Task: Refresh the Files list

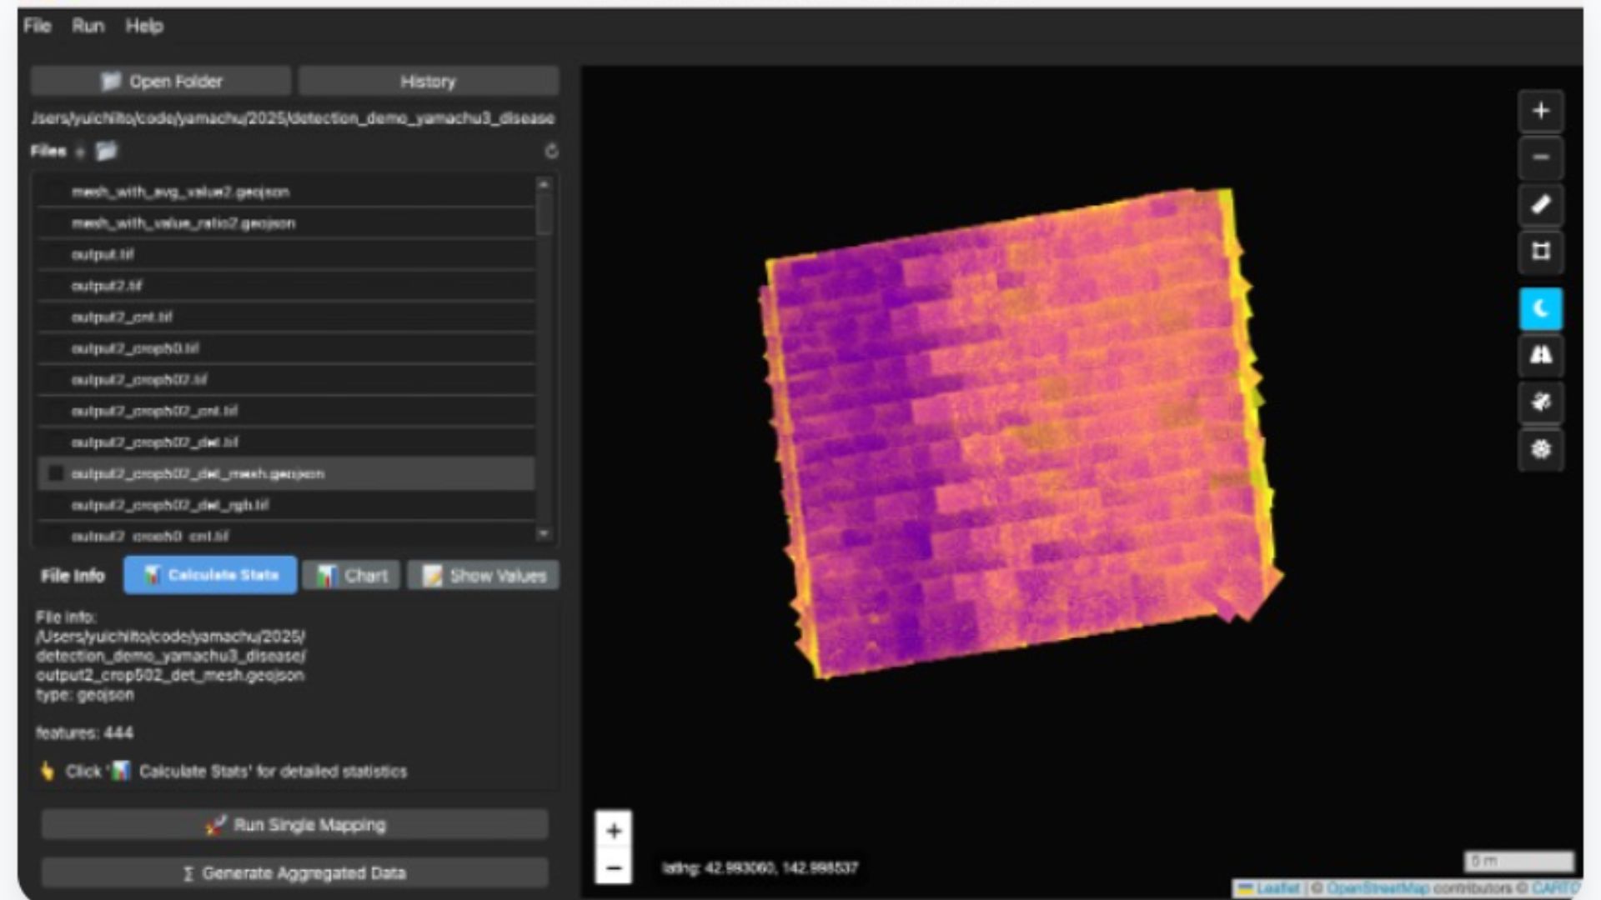Action: [550, 151]
